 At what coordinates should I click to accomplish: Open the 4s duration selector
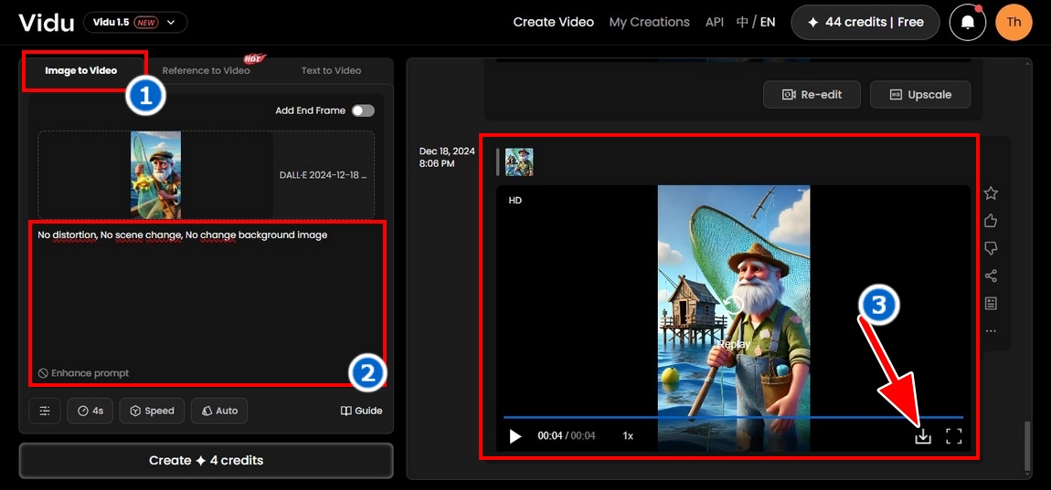(90, 411)
